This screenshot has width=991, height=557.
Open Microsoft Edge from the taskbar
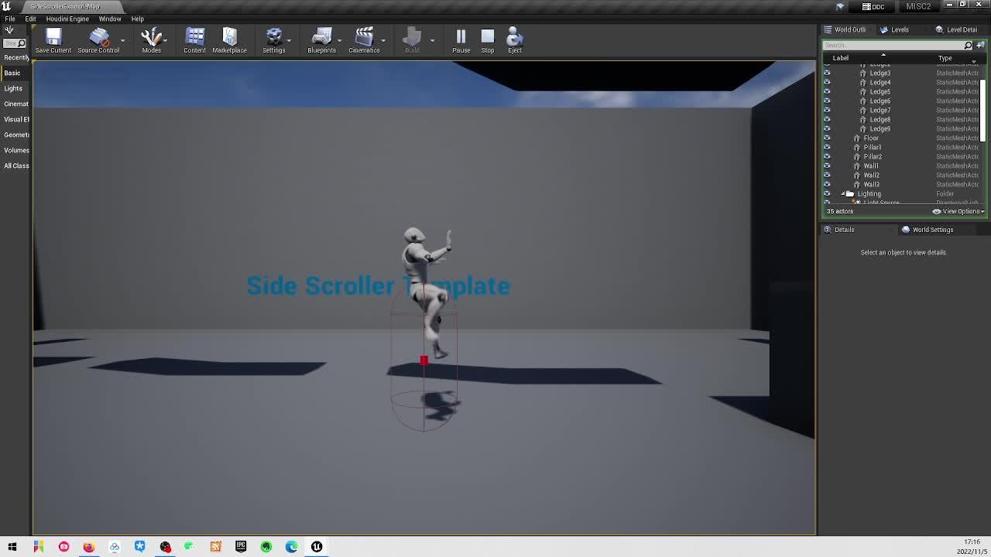pyautogui.click(x=291, y=547)
